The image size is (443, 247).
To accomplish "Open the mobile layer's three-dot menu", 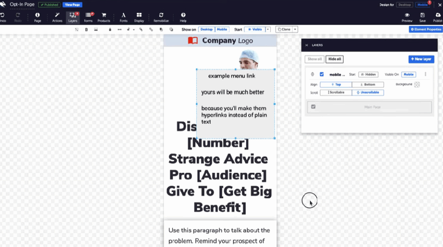I will [425, 74].
